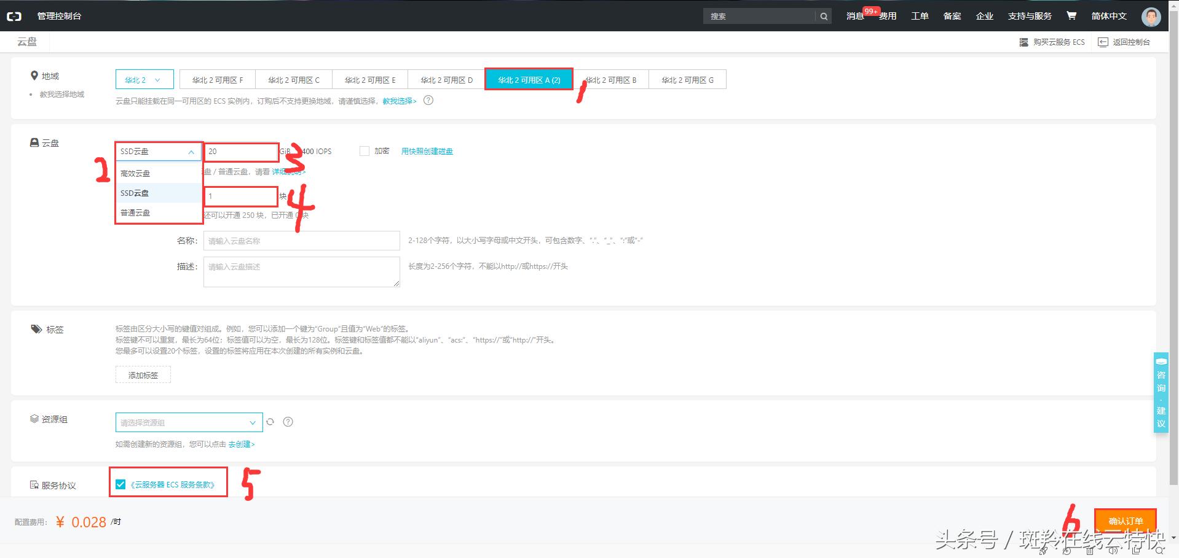
Task: Toggle the 加密 encryption checkbox
Action: [365, 151]
